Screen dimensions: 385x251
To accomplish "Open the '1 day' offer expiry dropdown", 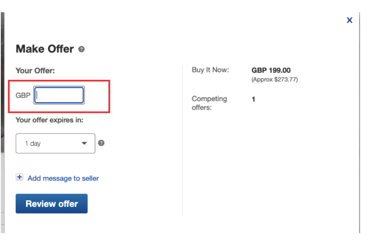I will 55,143.
